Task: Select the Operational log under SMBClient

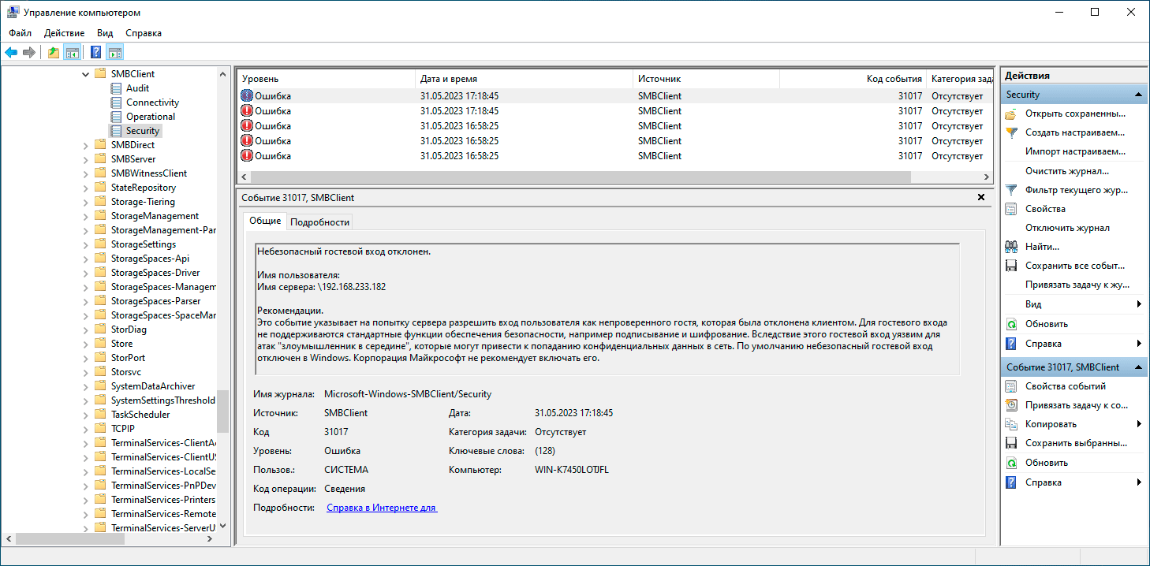Action: 150,117
